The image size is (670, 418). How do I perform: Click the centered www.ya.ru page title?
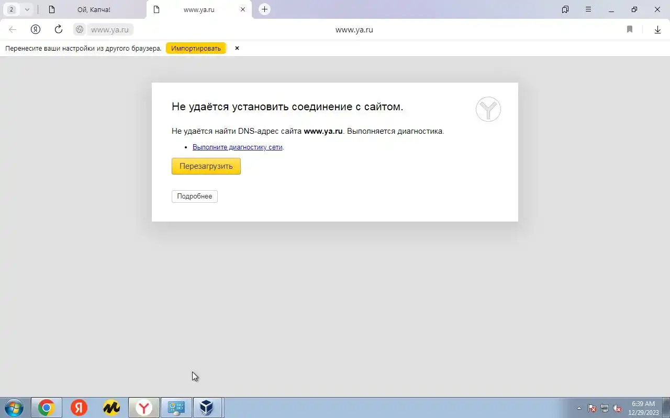pos(354,30)
